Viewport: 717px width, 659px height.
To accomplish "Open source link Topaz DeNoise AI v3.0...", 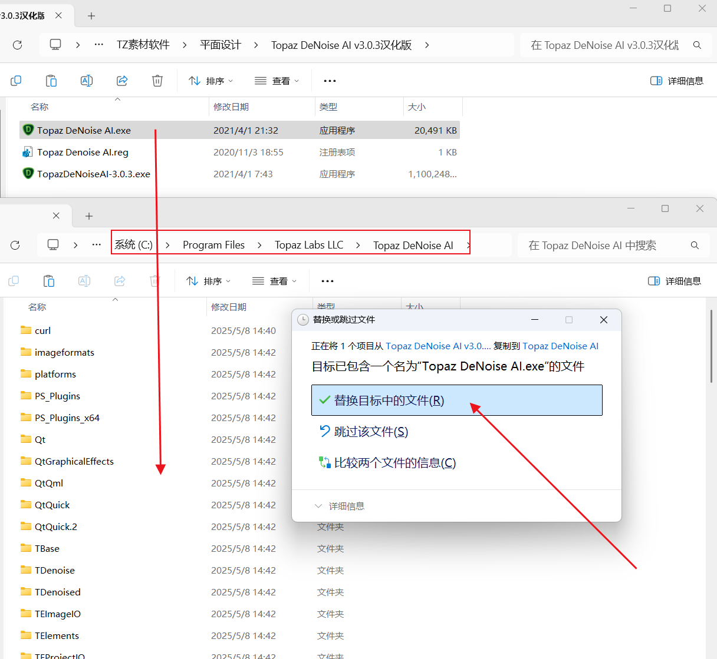I will (438, 346).
